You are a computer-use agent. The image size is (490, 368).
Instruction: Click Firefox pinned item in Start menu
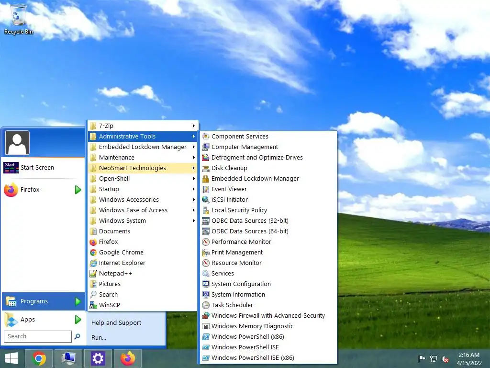[43, 190]
